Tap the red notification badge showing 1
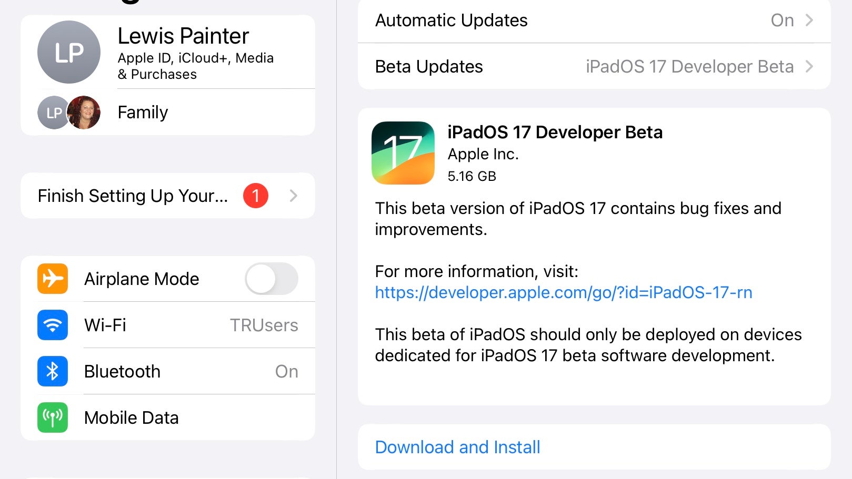This screenshot has width=852, height=479. coord(256,196)
